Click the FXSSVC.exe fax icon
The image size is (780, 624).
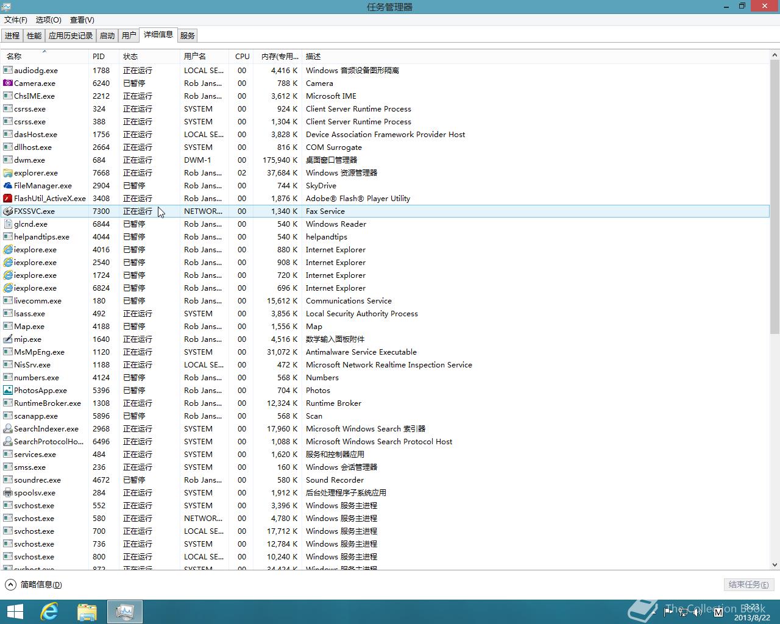[x=8, y=211]
